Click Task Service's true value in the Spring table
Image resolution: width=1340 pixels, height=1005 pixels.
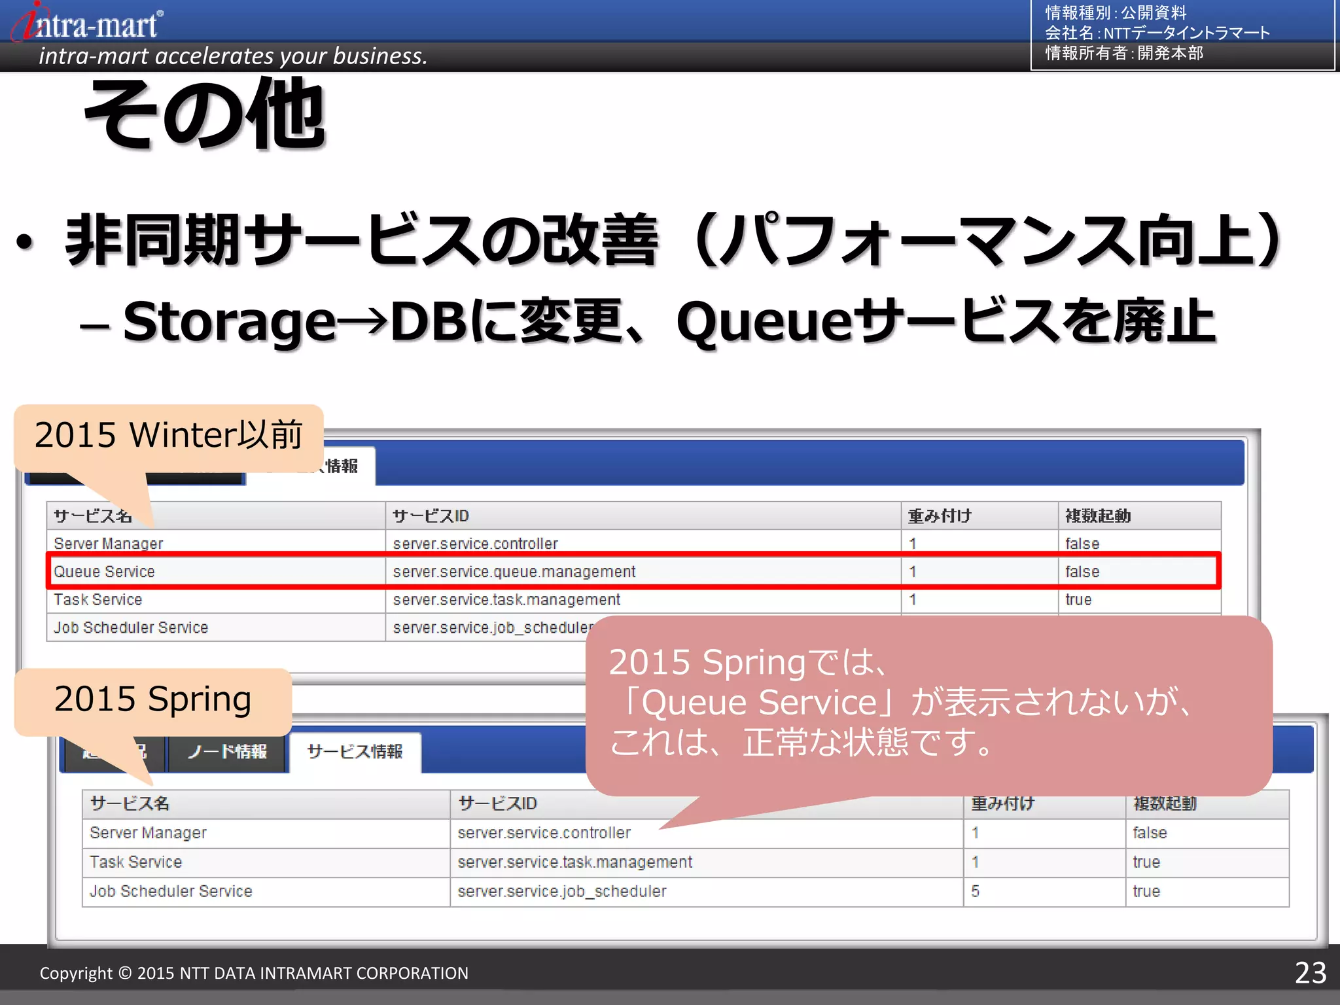point(1146,862)
